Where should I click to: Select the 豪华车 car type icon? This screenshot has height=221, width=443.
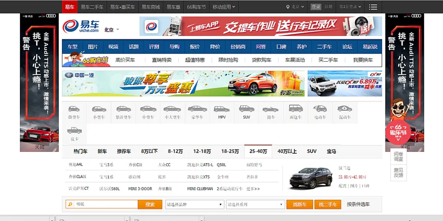point(197,109)
